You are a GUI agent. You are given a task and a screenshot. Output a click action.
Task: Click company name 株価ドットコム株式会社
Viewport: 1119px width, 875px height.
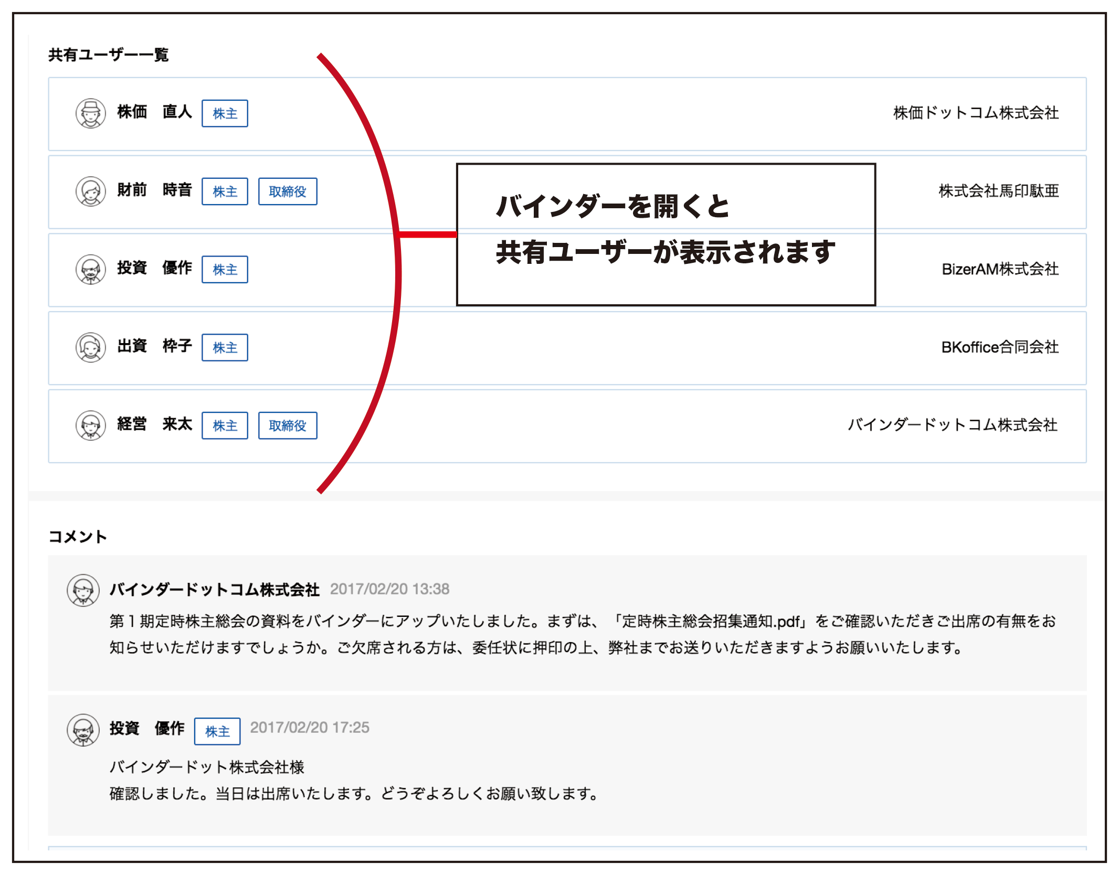pos(976,113)
